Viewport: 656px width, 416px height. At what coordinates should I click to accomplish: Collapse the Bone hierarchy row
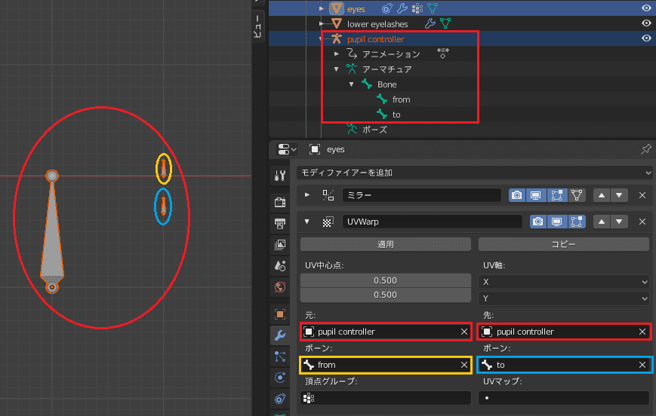[x=352, y=84]
